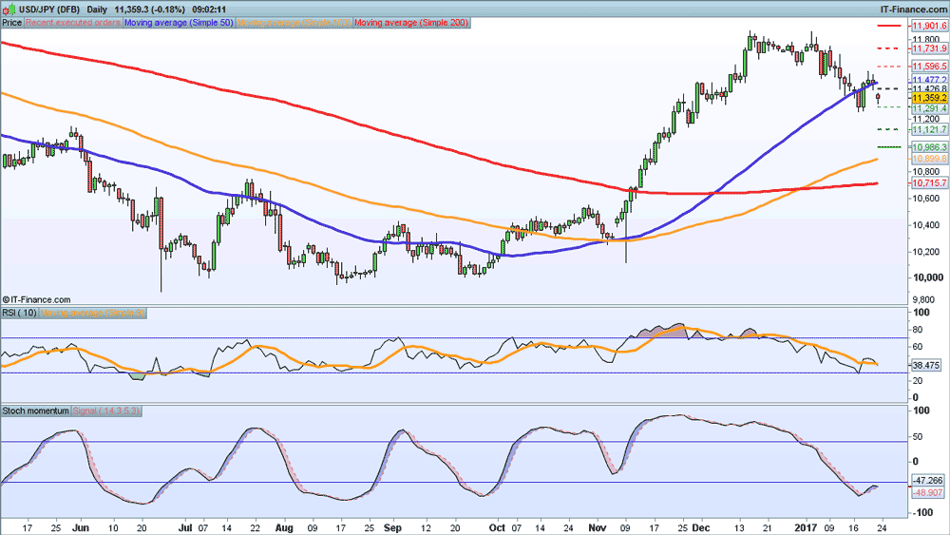This screenshot has width=950, height=535.
Task: Click the Oct label on time axis
Action: [x=497, y=527]
